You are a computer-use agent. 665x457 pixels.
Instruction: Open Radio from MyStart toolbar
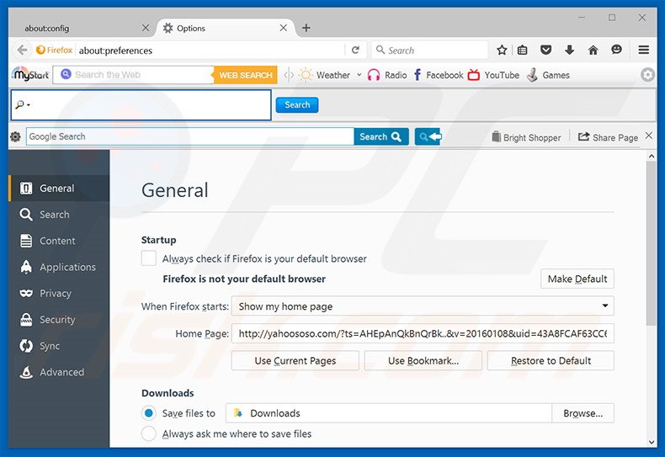(x=387, y=75)
